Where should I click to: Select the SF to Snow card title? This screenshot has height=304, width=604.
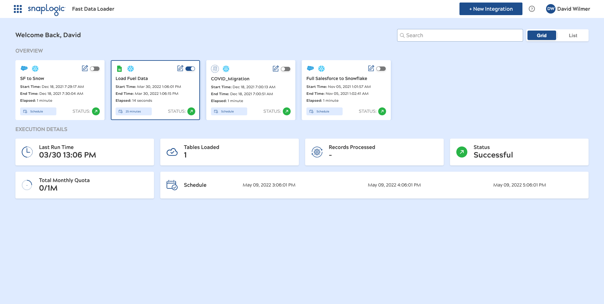tap(32, 78)
